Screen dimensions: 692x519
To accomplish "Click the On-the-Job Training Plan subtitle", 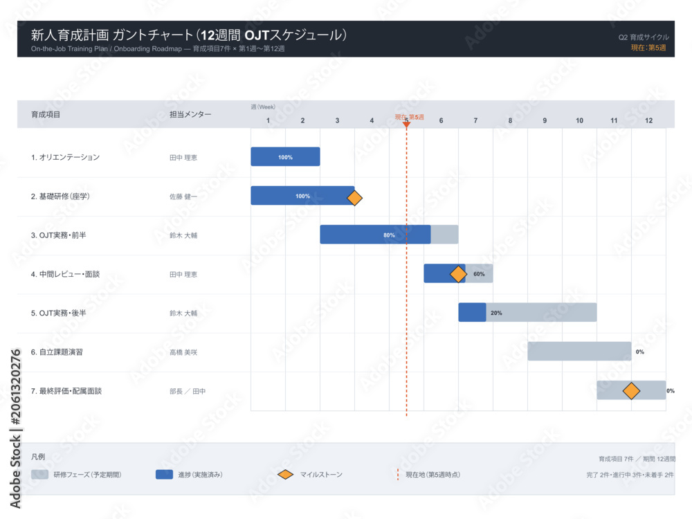I will click(x=158, y=48).
